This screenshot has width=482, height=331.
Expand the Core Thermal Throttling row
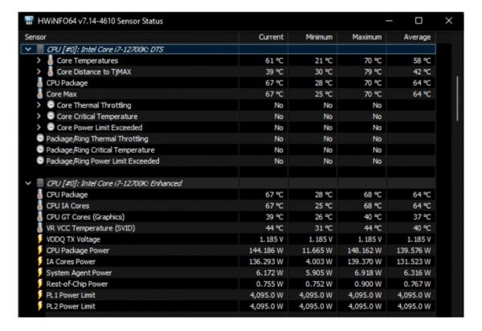(x=39, y=105)
